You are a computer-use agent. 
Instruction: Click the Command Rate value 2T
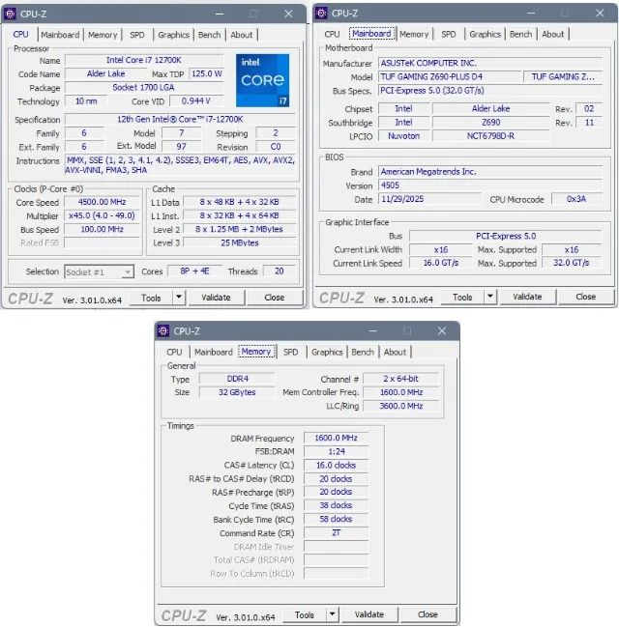[336, 533]
